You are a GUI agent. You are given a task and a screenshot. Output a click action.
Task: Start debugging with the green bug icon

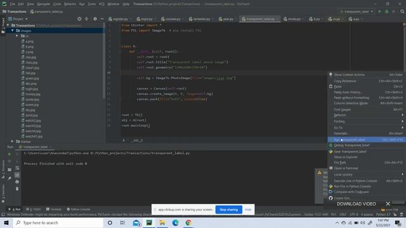point(386,11)
